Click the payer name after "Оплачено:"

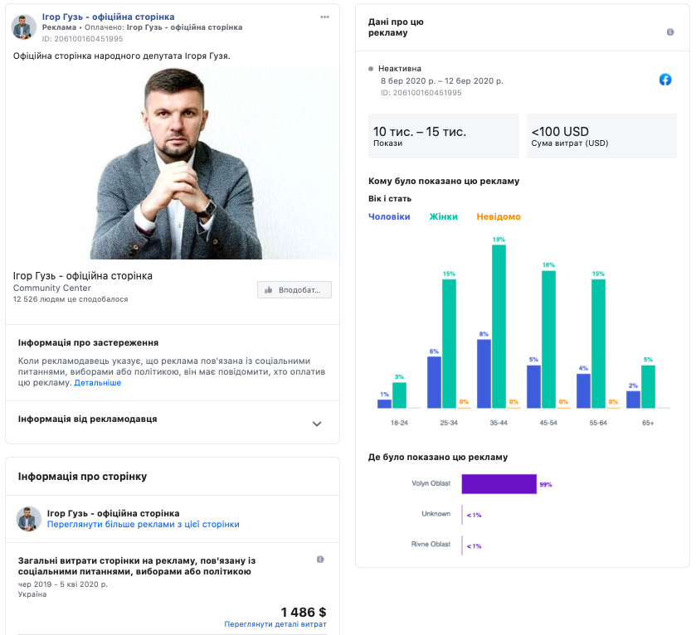[184, 27]
